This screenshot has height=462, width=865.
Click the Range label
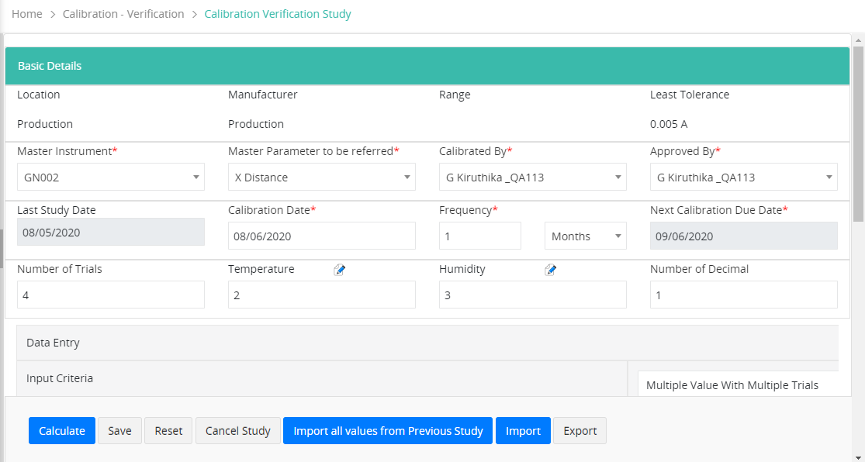tap(455, 95)
